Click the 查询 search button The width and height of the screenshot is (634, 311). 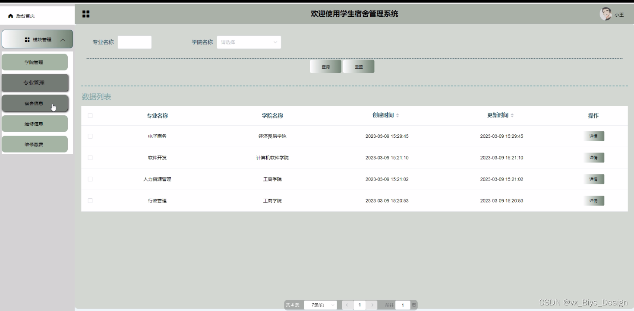click(325, 67)
